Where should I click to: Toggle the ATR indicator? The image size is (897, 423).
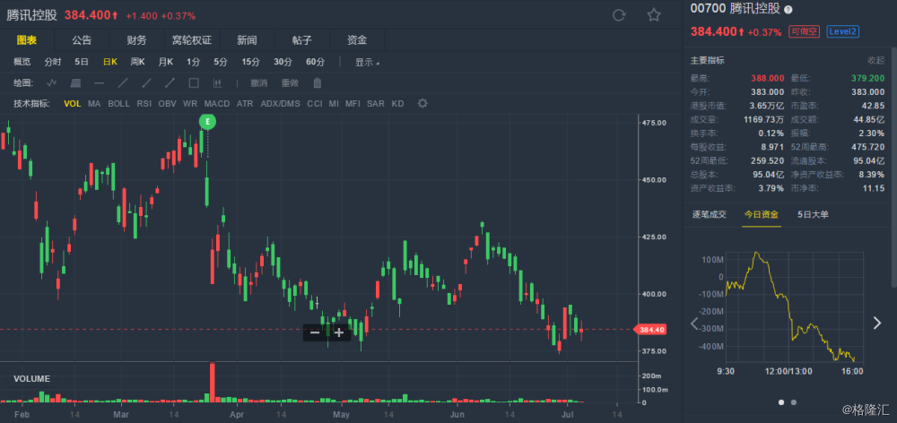pyautogui.click(x=245, y=103)
